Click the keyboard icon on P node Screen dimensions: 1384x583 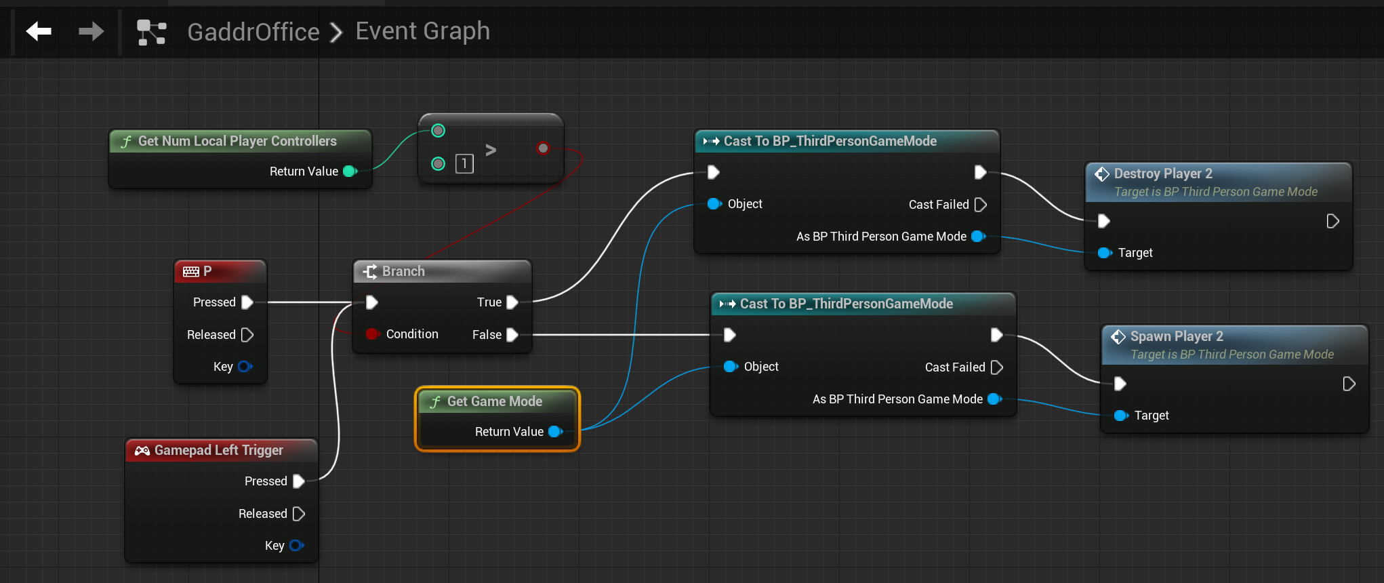click(190, 272)
